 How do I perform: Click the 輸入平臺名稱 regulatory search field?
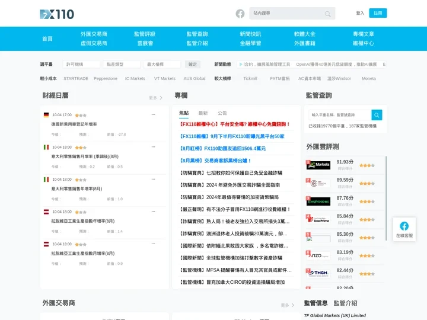(x=340, y=115)
